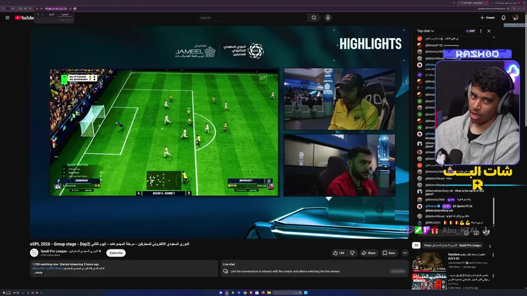Open YouTube notifications bell

click(x=503, y=18)
